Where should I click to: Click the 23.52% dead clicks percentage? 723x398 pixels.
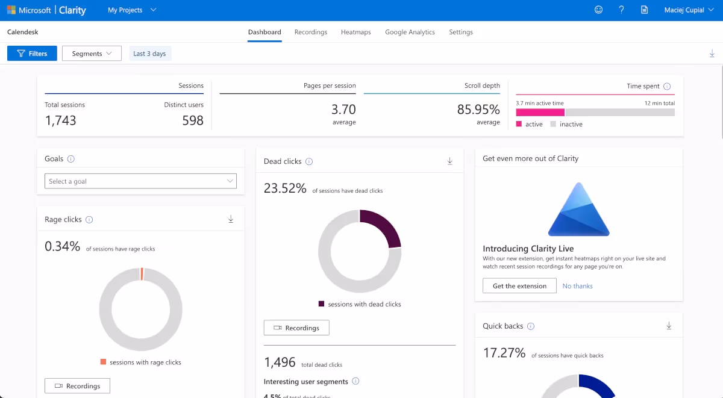(285, 188)
